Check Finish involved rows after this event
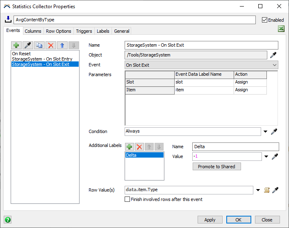The image size is (289, 228). tap(127, 199)
